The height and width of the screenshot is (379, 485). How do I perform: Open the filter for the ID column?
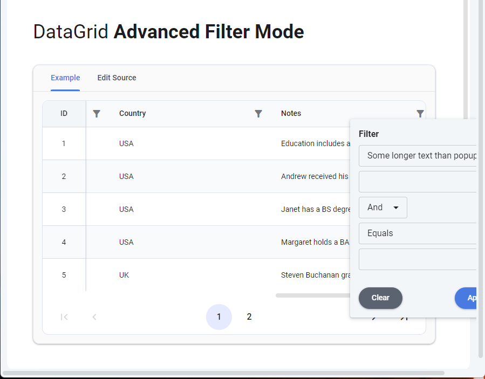coord(97,113)
